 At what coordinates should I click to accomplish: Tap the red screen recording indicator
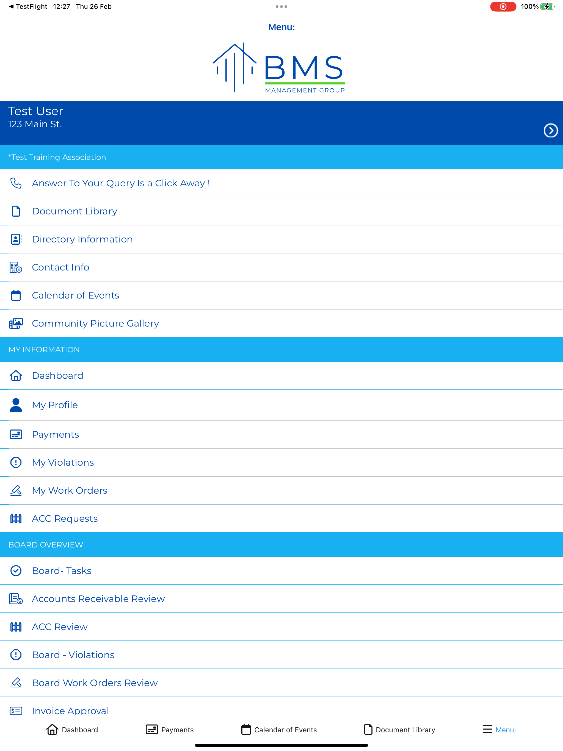(x=503, y=6)
